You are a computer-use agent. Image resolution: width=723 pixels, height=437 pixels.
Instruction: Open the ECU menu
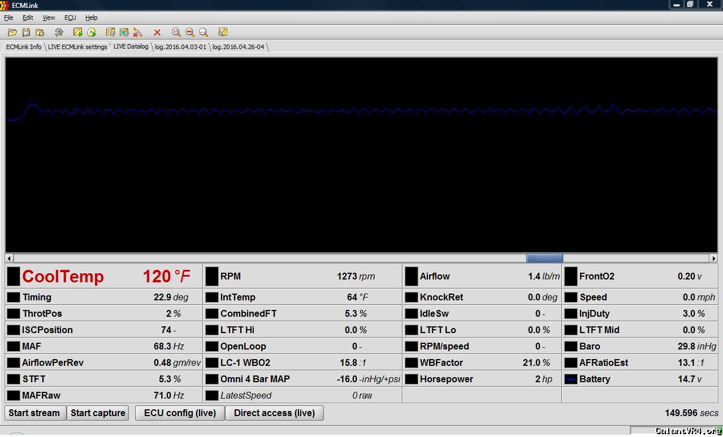coord(70,18)
